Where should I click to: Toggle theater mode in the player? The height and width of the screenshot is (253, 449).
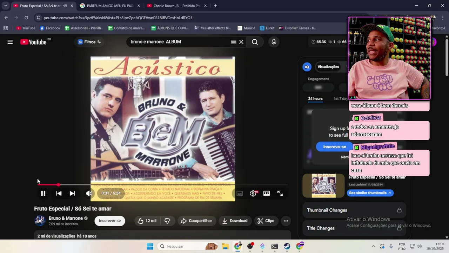(267, 193)
